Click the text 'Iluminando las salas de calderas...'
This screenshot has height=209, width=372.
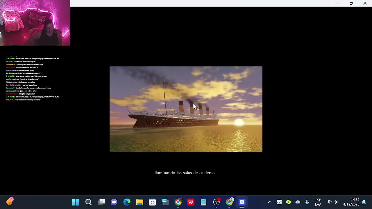[186, 173]
